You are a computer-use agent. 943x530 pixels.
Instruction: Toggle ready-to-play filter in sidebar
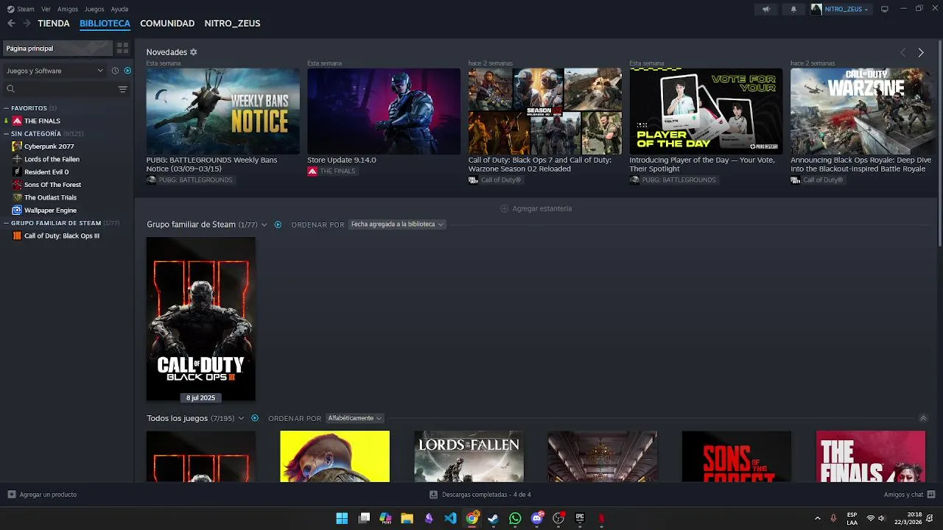click(127, 71)
